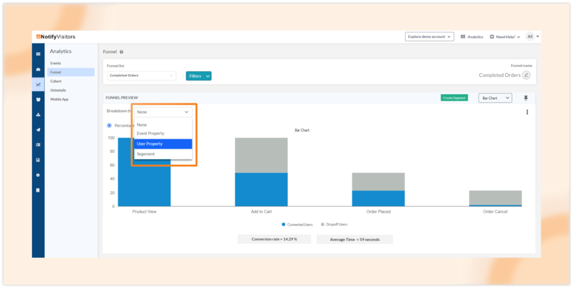
Task: Go to Uninstalls in Analytics menu
Action: point(58,90)
